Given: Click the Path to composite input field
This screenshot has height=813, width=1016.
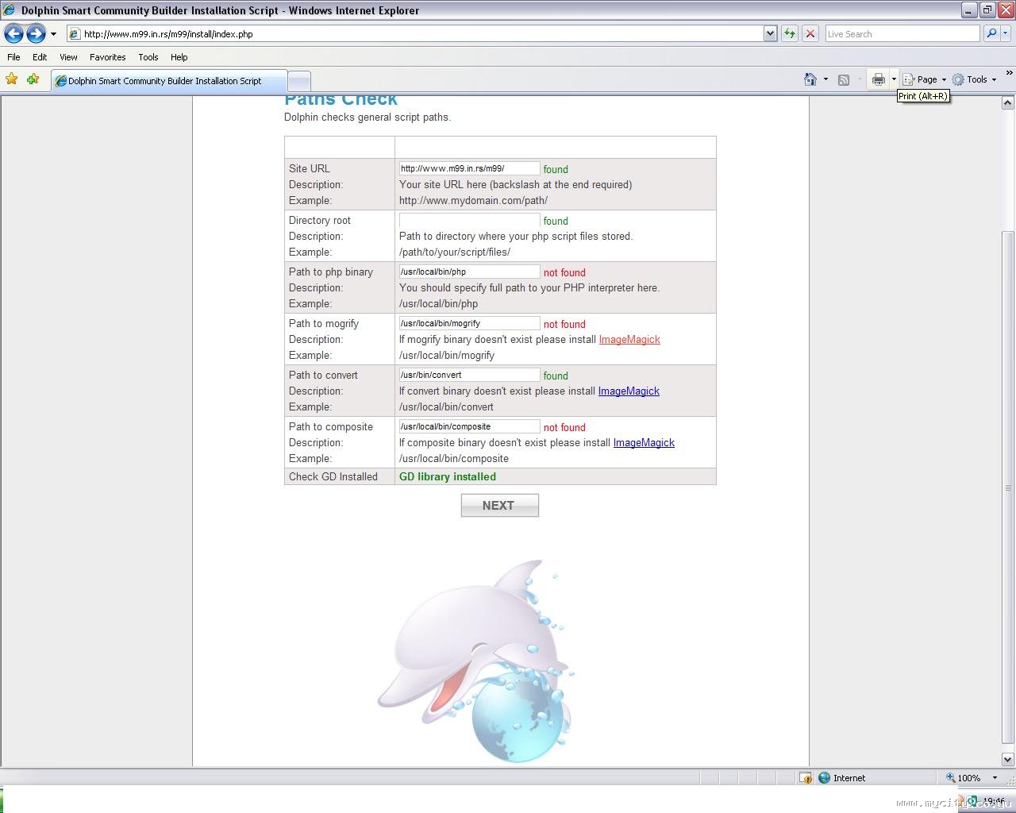Looking at the screenshot, I should coord(469,426).
